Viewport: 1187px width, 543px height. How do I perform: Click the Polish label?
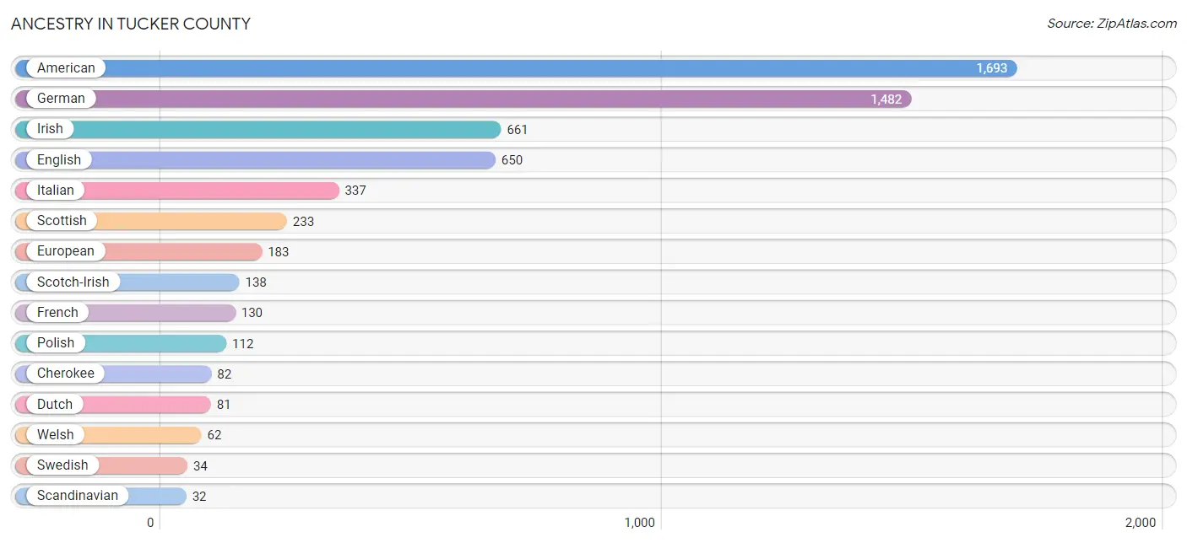pos(56,342)
